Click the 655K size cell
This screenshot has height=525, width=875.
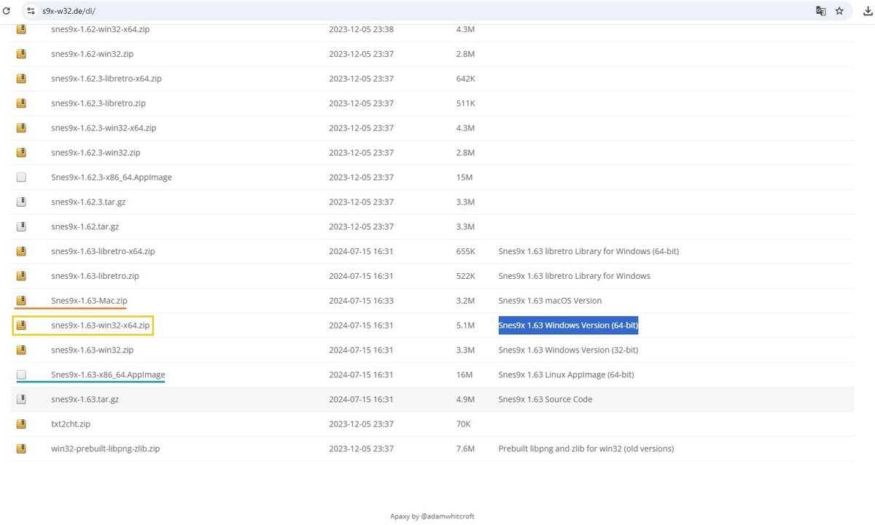[x=465, y=251]
